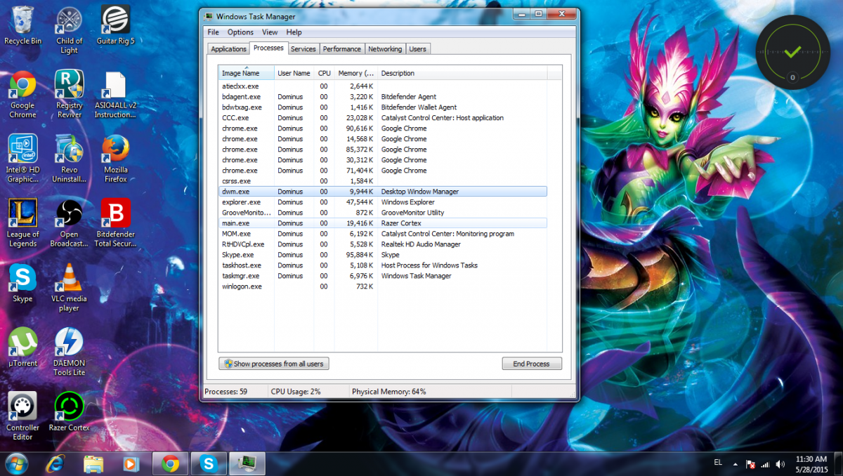The width and height of the screenshot is (843, 476).
Task: Switch to the Users tab
Action: pos(418,49)
